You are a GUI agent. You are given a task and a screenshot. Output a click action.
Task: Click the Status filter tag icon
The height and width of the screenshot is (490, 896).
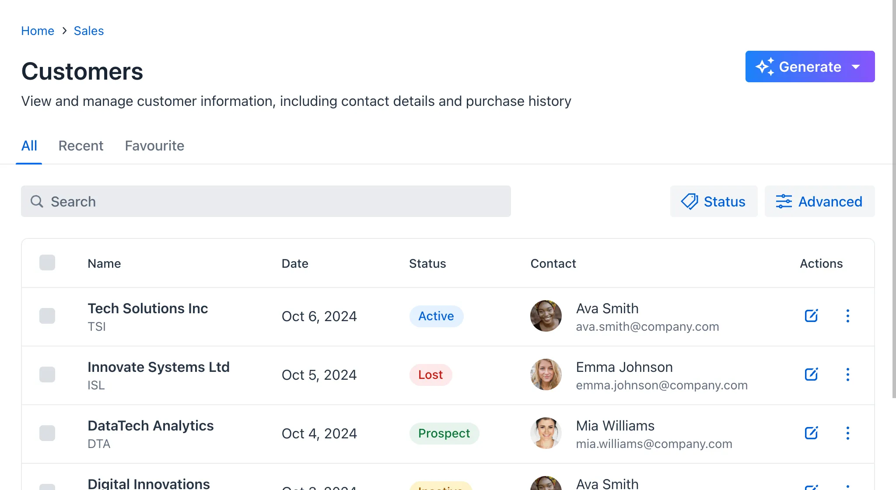689,201
